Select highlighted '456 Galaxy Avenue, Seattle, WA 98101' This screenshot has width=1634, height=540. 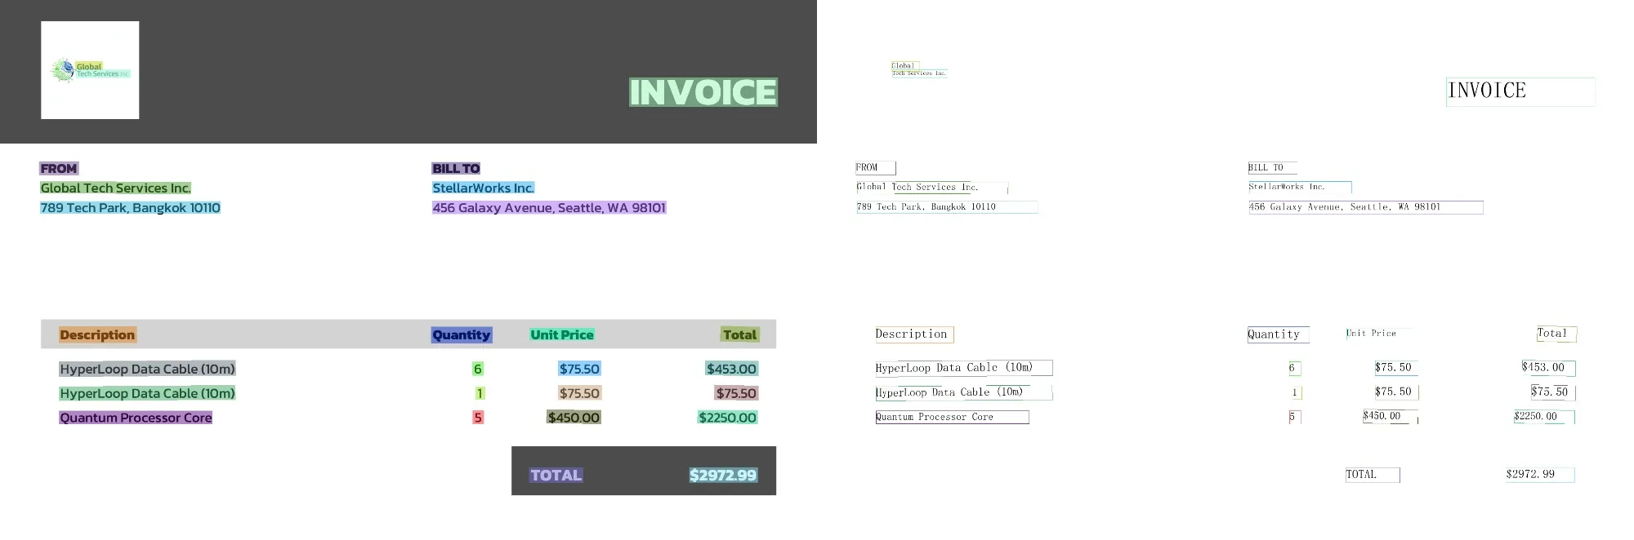click(x=549, y=208)
